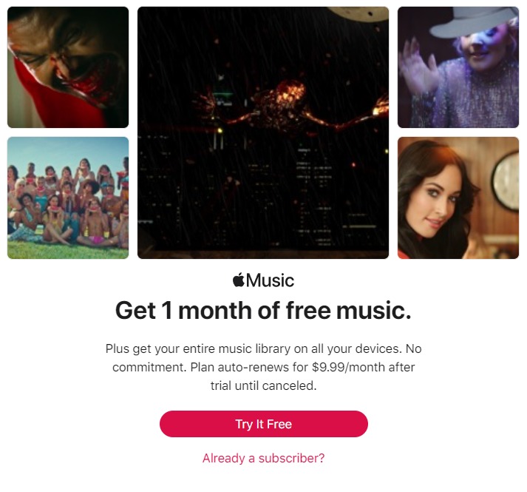Screen dimensions: 527x492
Task: Open the Already a subscriber link
Action: pos(263,458)
